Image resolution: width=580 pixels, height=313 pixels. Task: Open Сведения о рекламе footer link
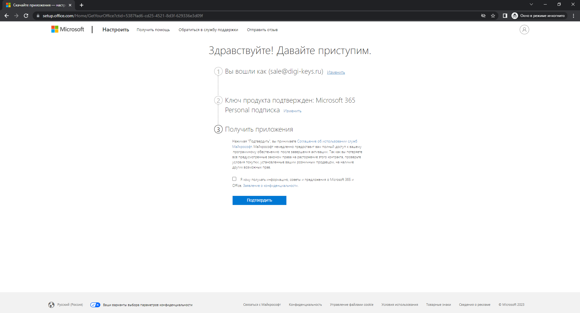(475, 305)
